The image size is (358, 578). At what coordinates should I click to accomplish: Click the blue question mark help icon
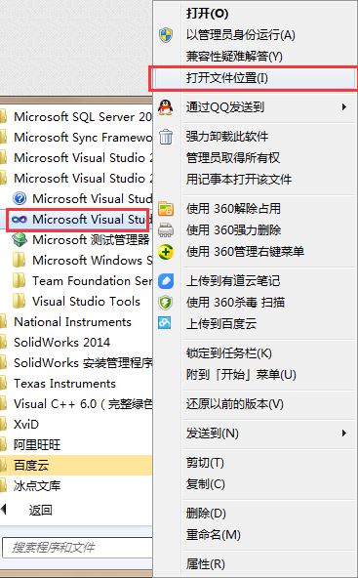[20, 199]
